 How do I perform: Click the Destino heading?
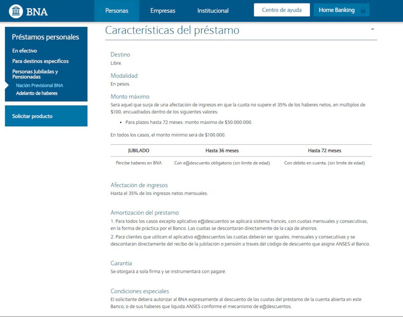click(x=120, y=55)
